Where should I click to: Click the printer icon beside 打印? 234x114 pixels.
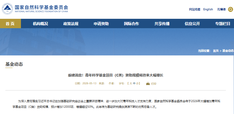[148, 84]
